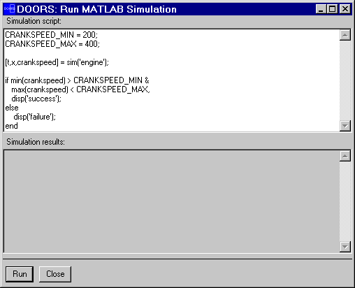Screen dimensions: 355x288
Task: Click the Simulation script scrollbar track
Action: click(x=345, y=80)
